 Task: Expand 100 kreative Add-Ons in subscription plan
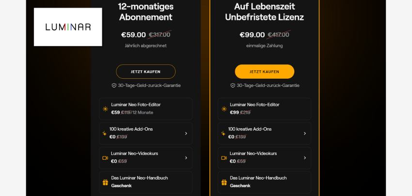coord(186,134)
